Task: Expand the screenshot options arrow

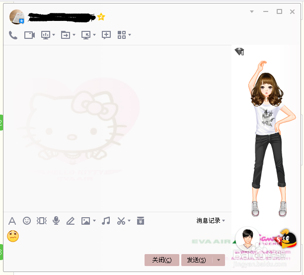Action: click(x=129, y=221)
